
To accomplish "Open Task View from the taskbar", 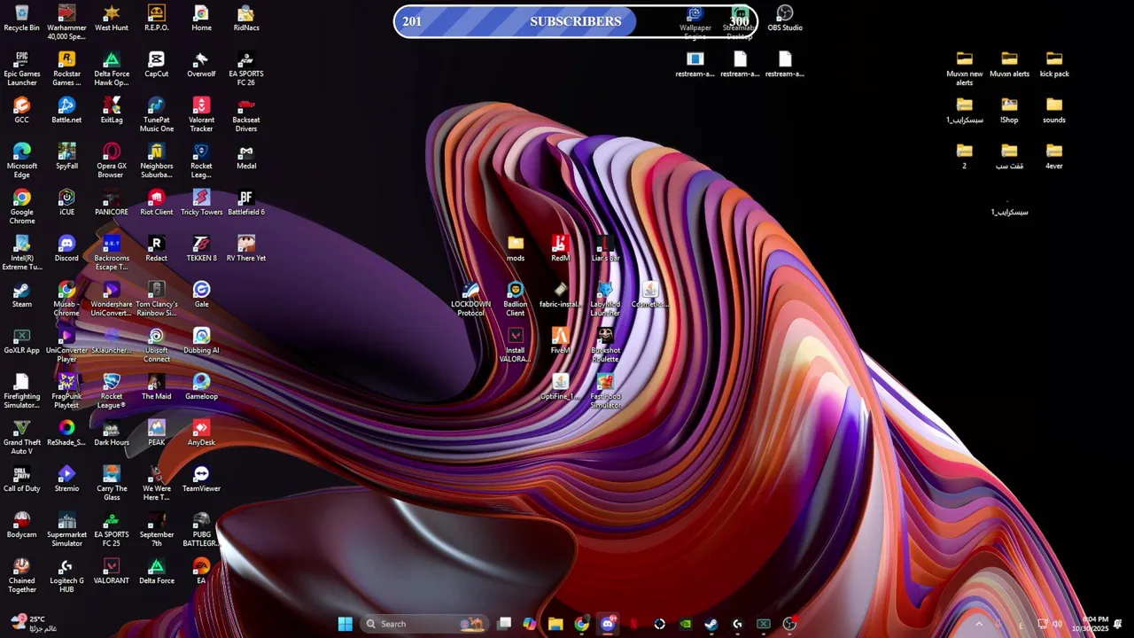I will pos(504,624).
